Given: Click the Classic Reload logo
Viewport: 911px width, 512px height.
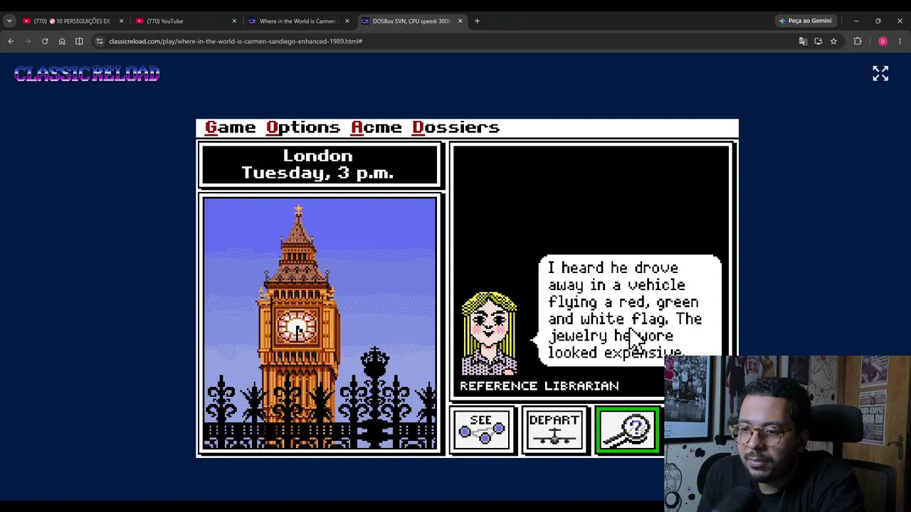Looking at the screenshot, I should point(87,74).
